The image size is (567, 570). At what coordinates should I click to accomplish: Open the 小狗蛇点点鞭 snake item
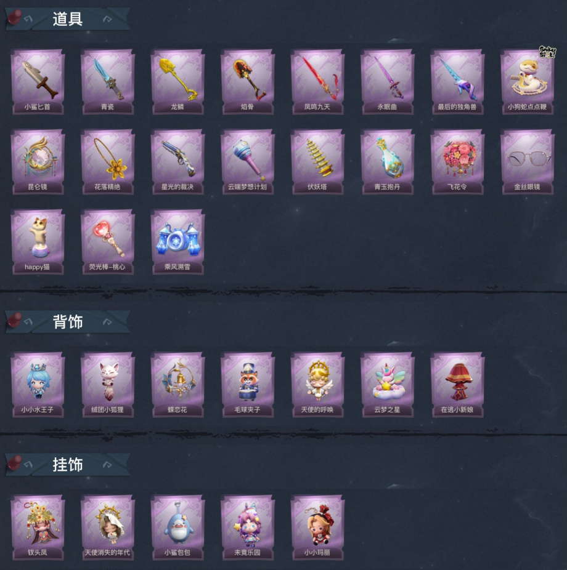528,82
